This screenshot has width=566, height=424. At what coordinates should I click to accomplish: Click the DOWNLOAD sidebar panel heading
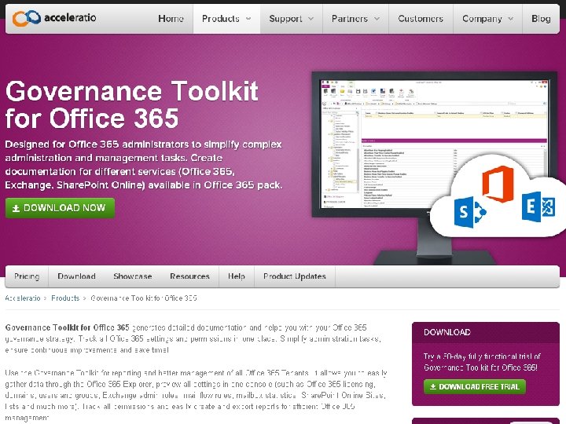point(447,332)
